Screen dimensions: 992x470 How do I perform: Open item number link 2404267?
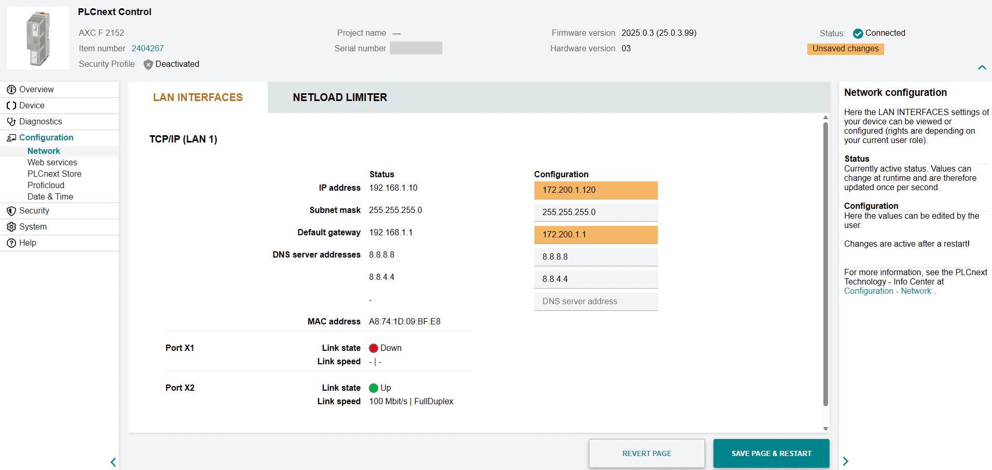147,49
